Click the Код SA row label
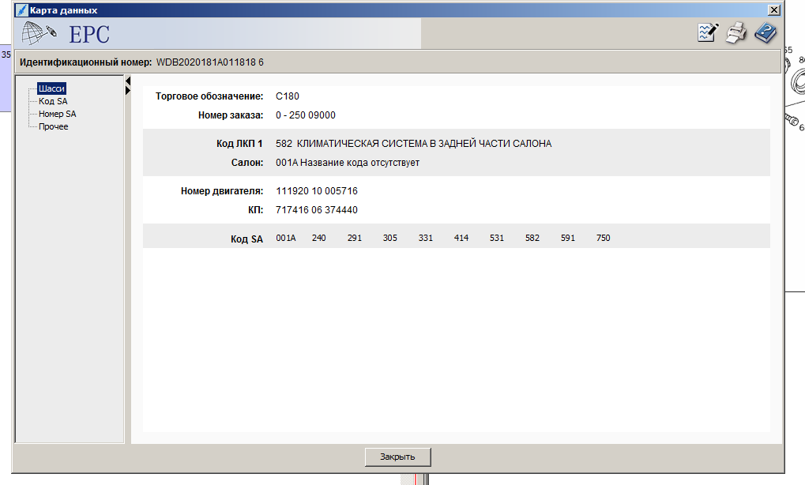805x485 pixels. click(247, 239)
